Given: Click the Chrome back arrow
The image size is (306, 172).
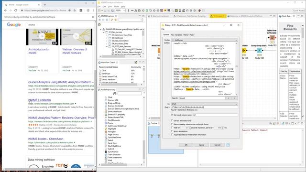Looking at the screenshot, I should point(5,11).
